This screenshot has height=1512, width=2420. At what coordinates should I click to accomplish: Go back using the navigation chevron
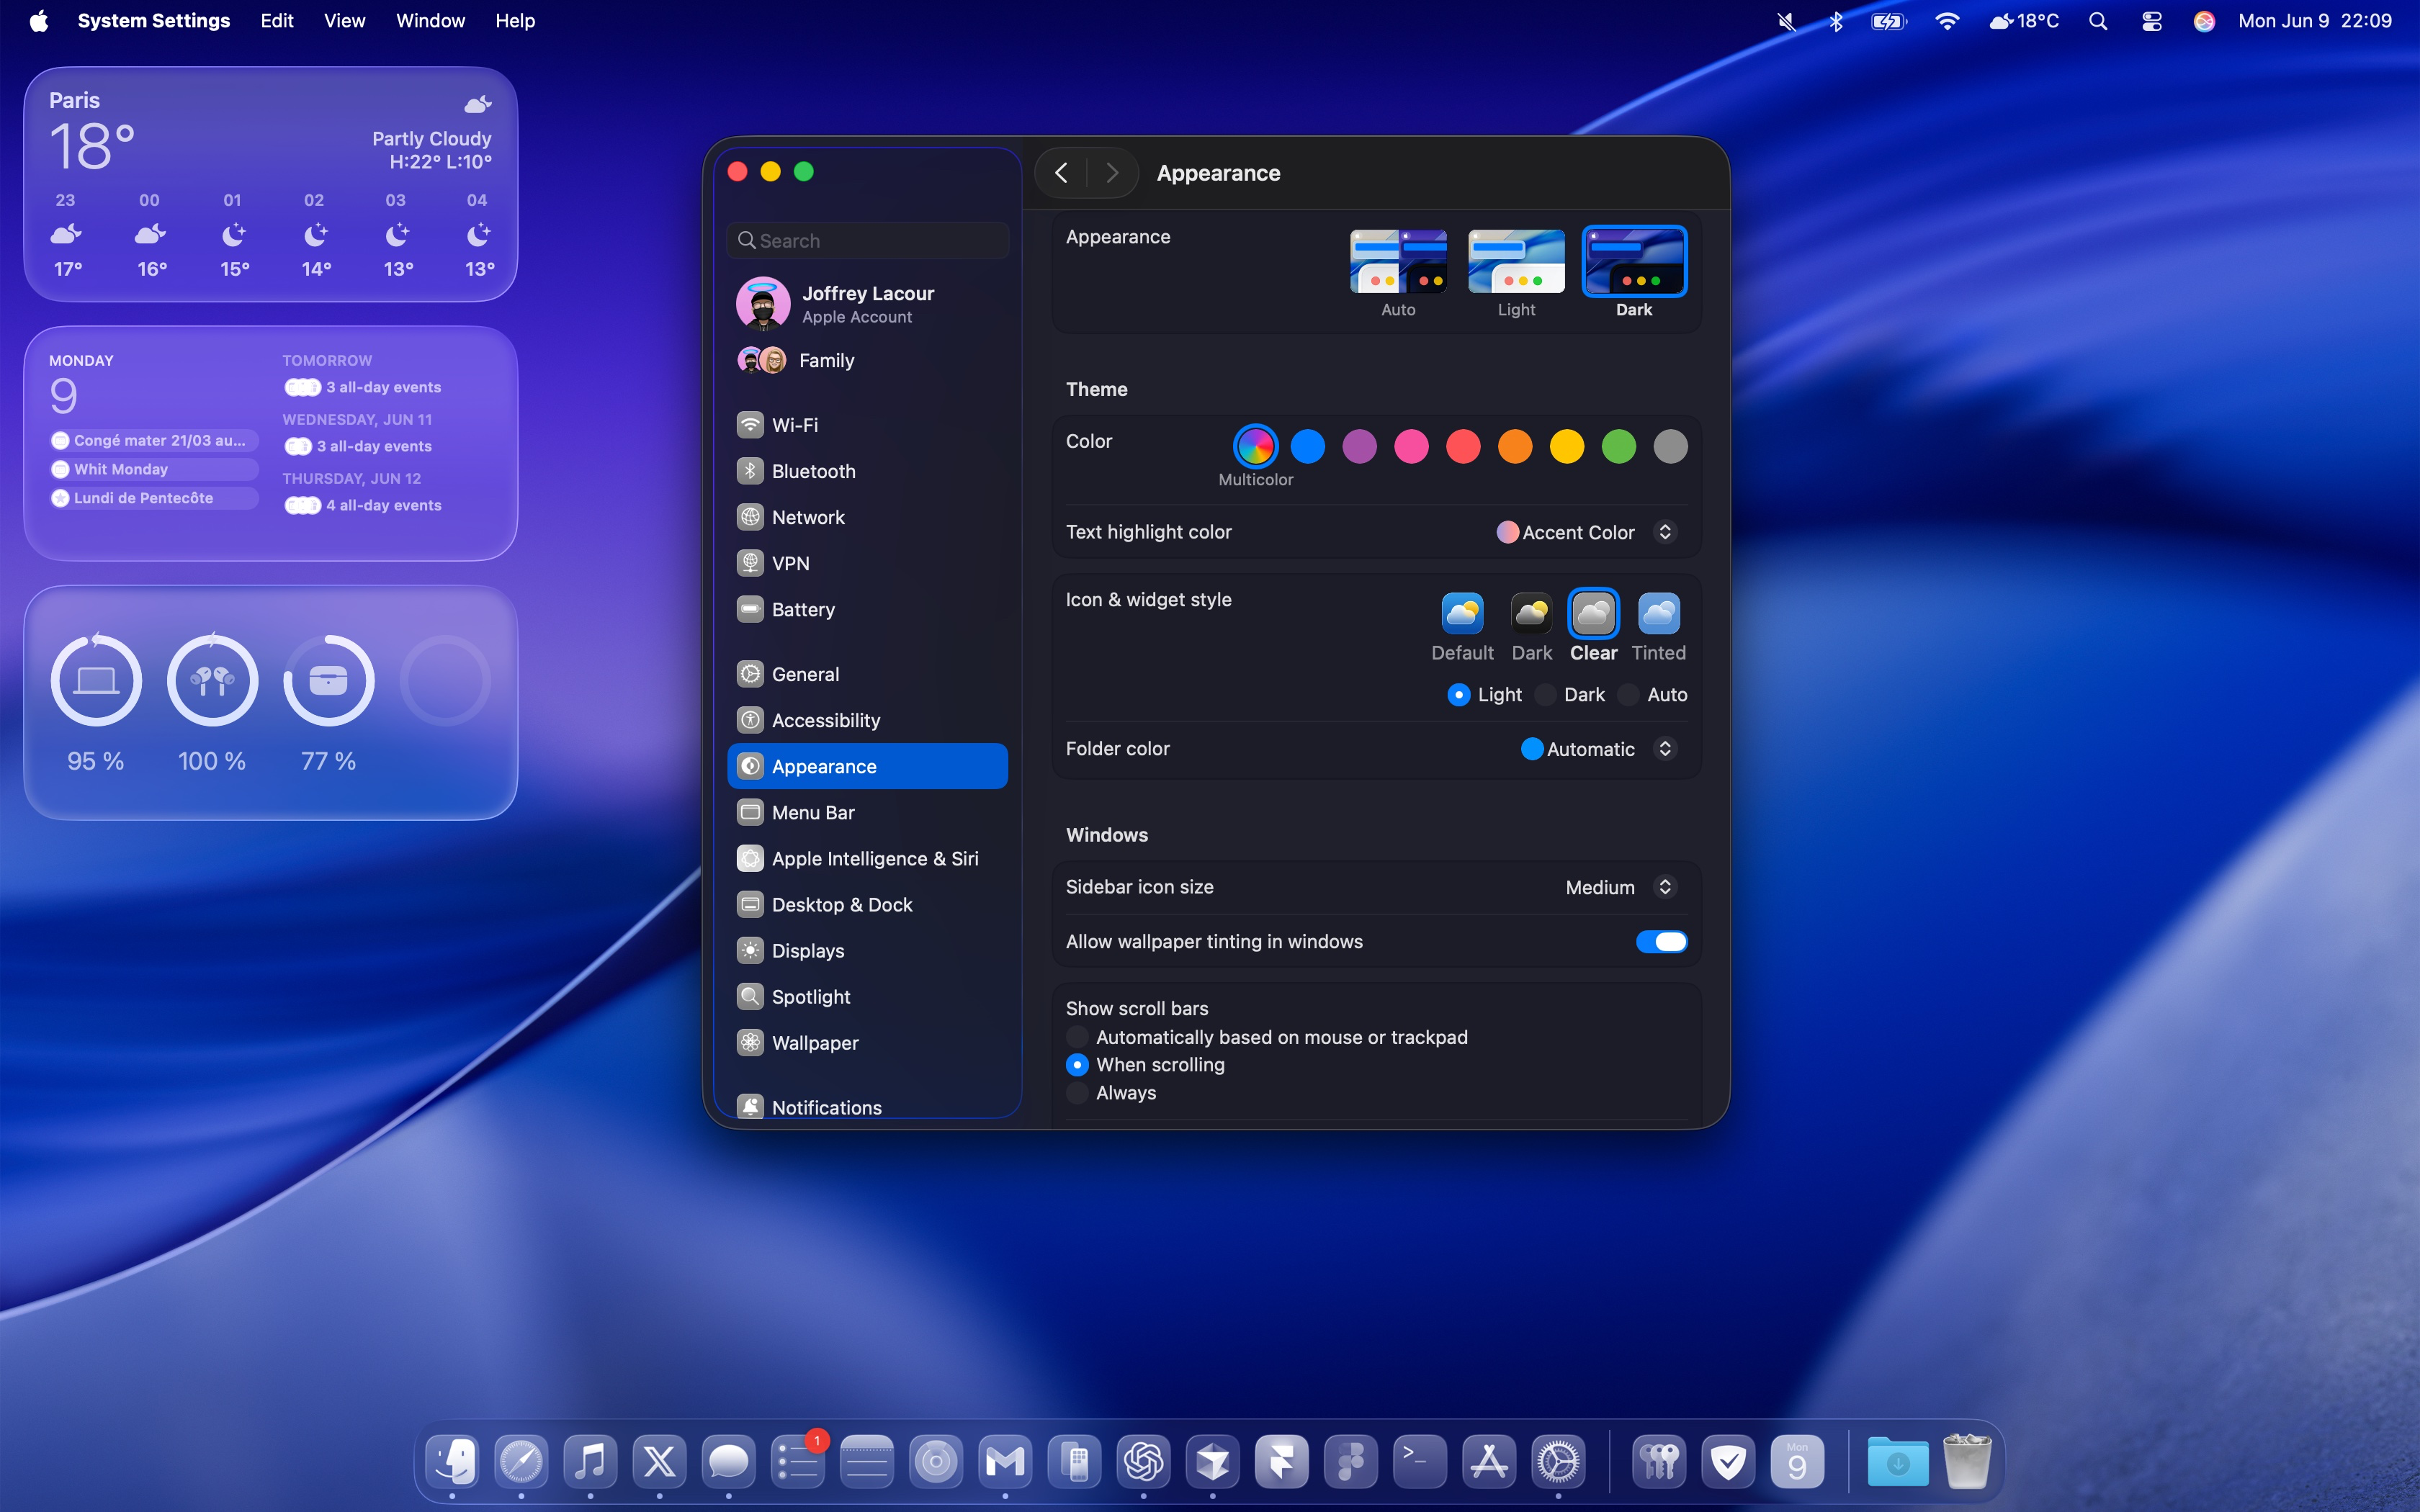(1061, 173)
